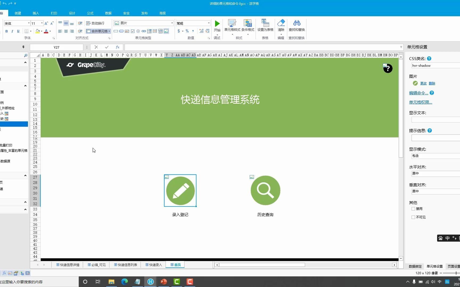
Task: Toggle bold formatting with the B button
Action: click(x=6, y=31)
